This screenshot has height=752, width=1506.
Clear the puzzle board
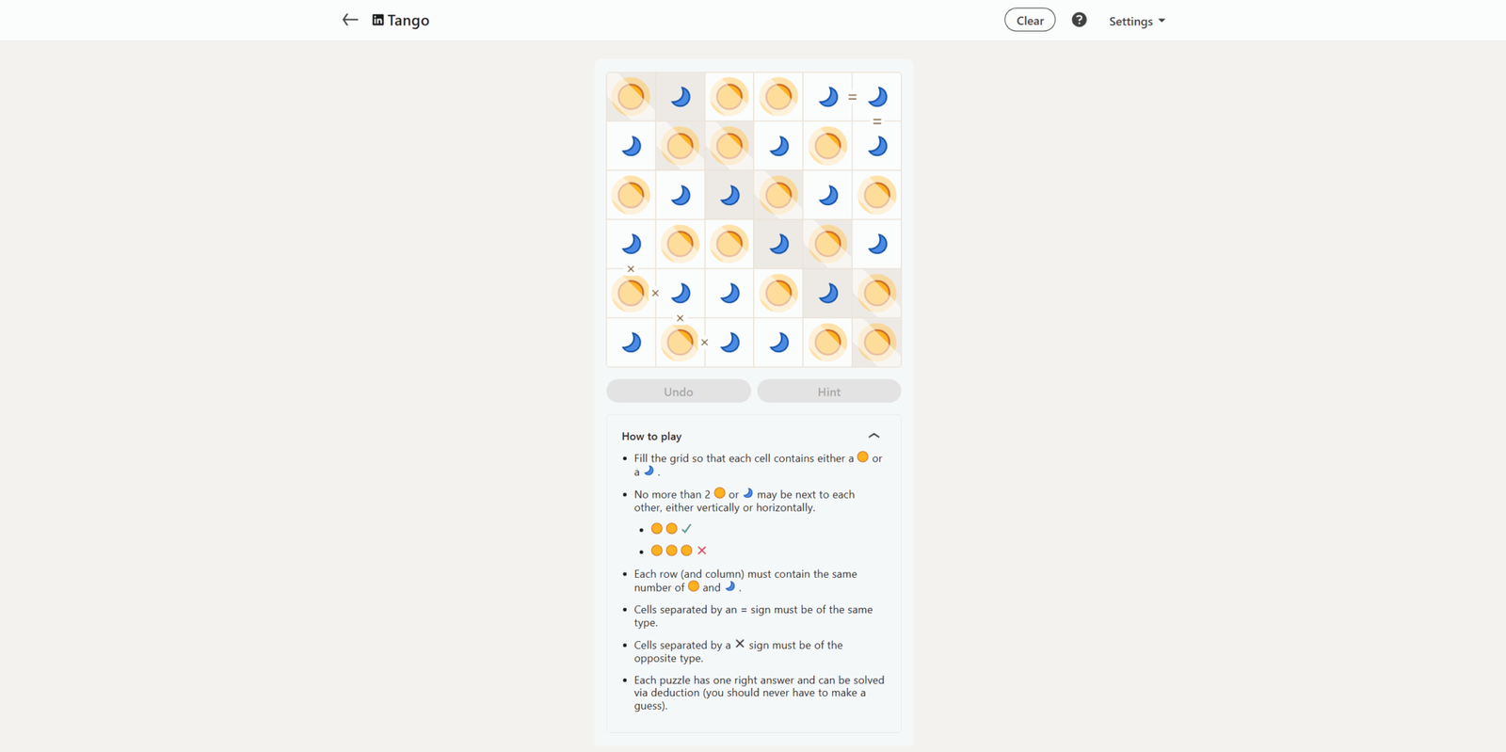click(x=1030, y=20)
